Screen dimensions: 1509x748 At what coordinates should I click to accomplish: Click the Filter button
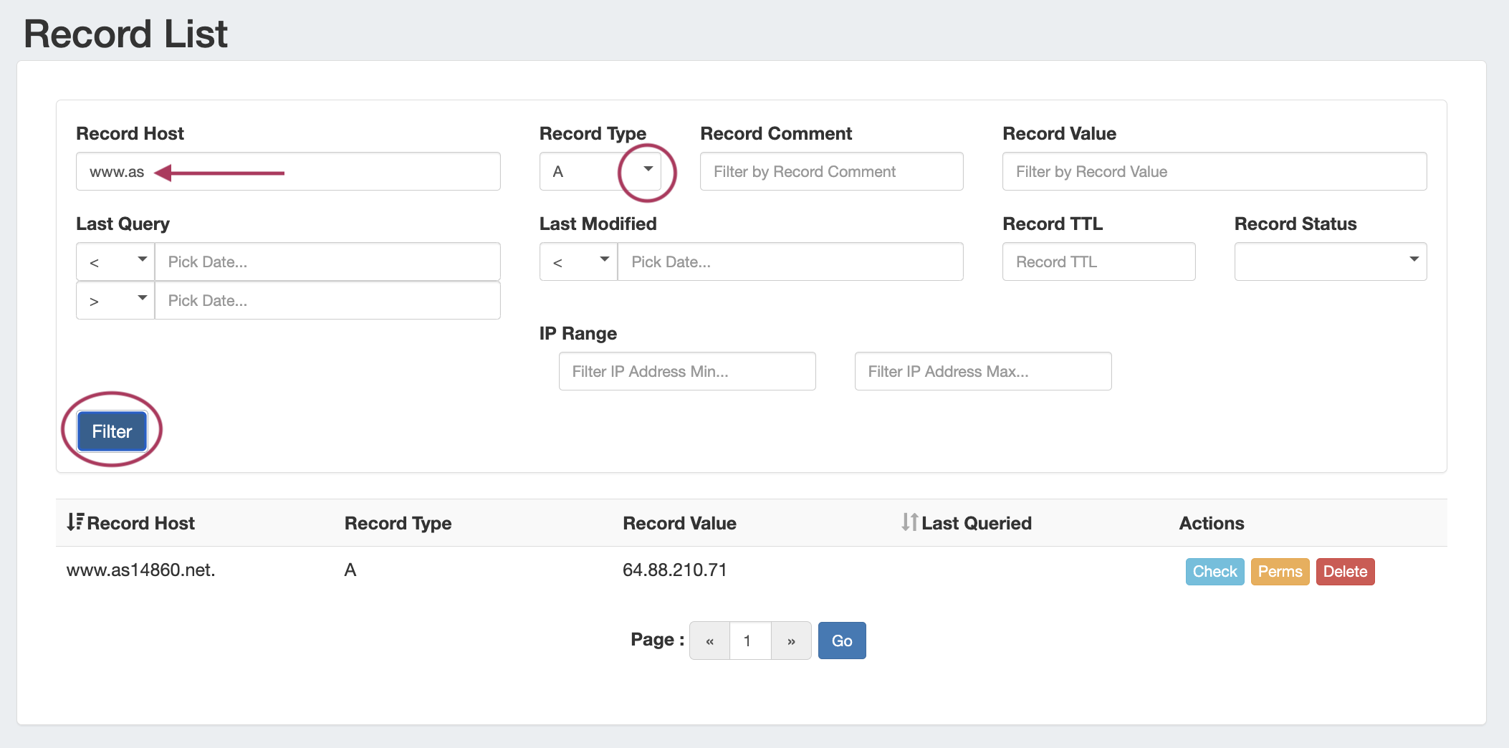[x=112, y=431]
